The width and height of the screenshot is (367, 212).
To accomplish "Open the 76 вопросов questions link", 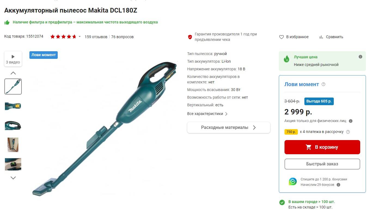I will (122, 37).
